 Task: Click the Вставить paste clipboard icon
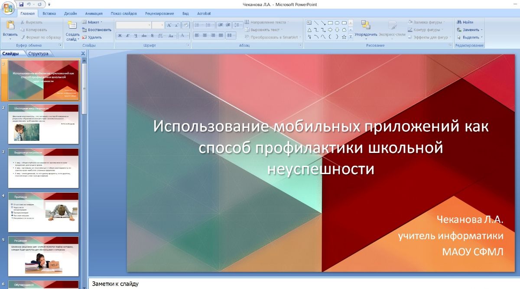click(x=10, y=25)
